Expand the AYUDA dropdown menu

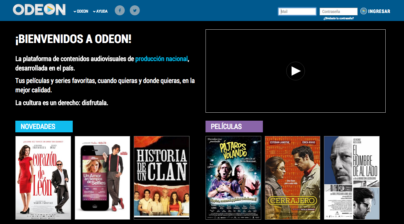click(100, 11)
